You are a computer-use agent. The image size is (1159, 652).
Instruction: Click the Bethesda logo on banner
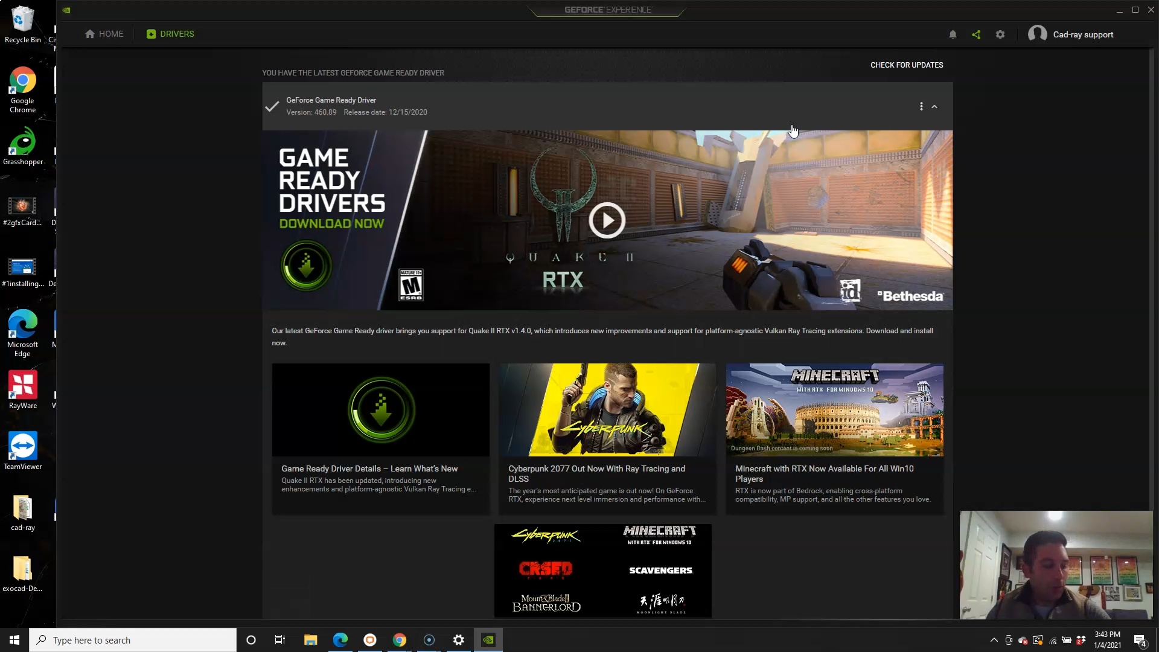click(910, 296)
